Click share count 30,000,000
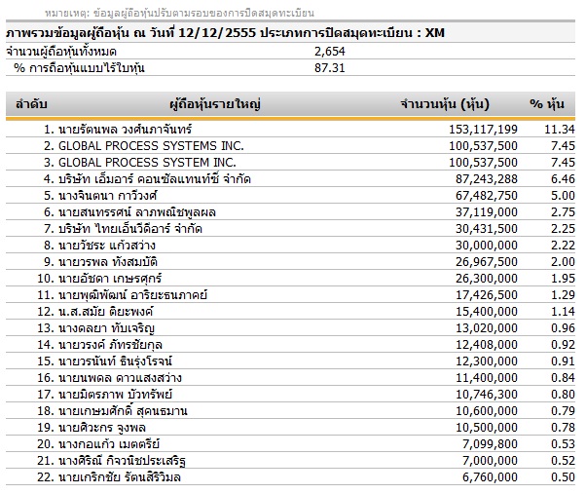The image size is (586, 494). (x=486, y=246)
